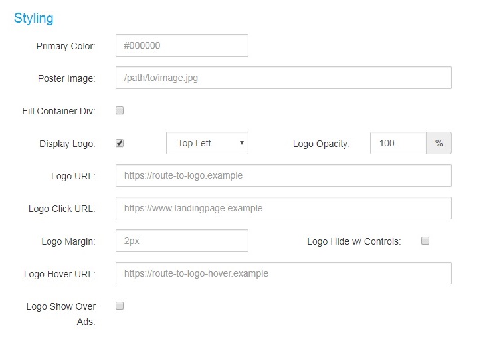Click the Display Logo label text
The width and height of the screenshot is (493, 341).
click(67, 144)
